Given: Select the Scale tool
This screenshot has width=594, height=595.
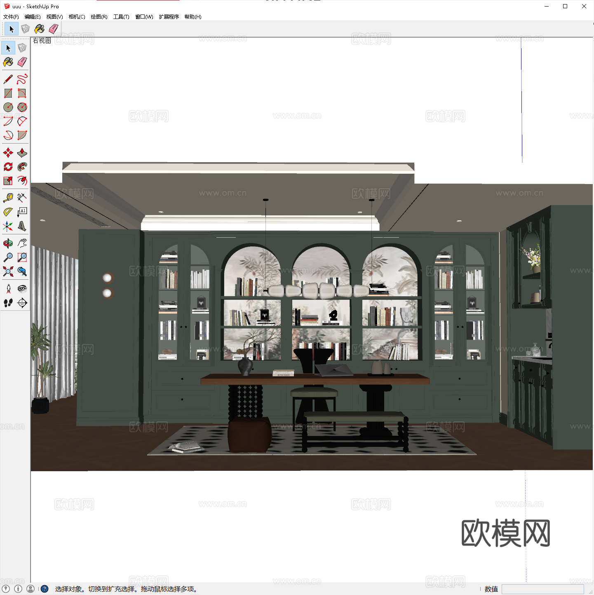Looking at the screenshot, I should click(8, 181).
